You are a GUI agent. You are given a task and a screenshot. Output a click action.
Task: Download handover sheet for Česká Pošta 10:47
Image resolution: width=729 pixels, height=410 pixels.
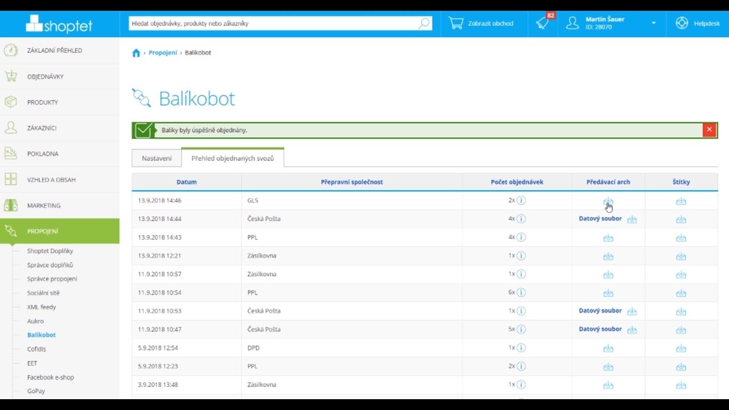click(632, 330)
